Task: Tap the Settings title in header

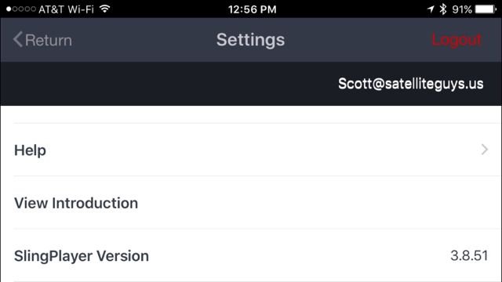Action: click(x=251, y=40)
